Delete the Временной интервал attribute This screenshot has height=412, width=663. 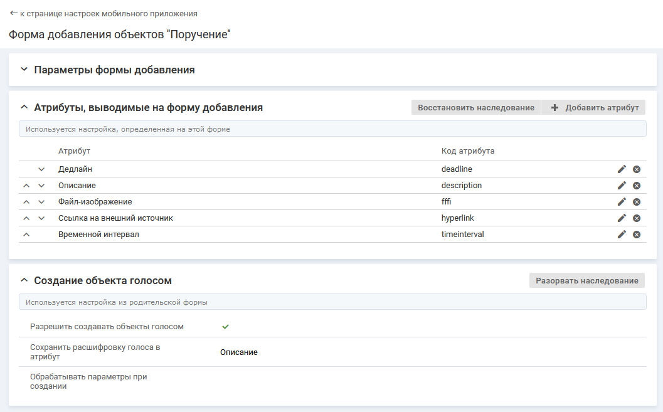(x=636, y=235)
